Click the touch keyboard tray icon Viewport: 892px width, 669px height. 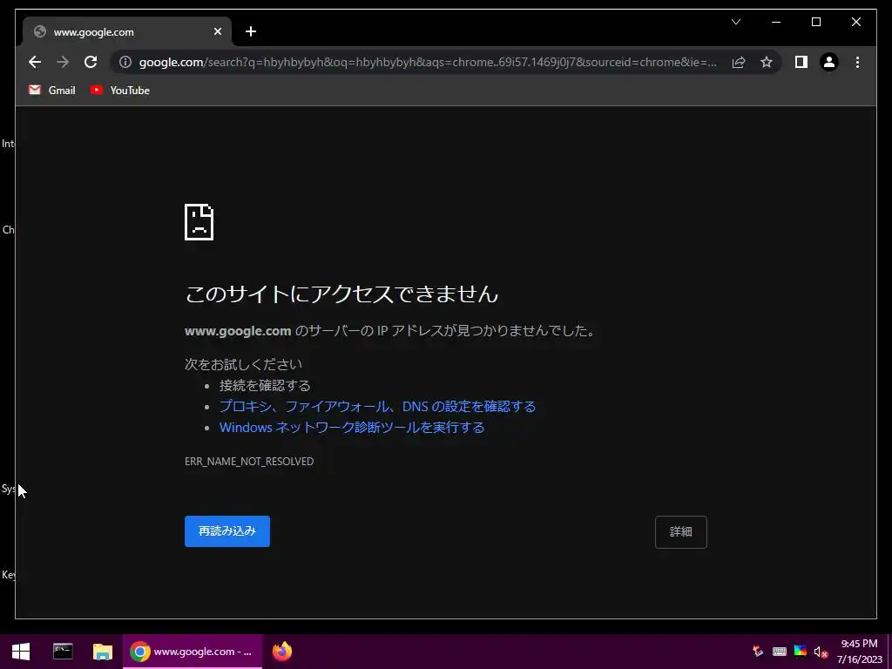tap(780, 652)
